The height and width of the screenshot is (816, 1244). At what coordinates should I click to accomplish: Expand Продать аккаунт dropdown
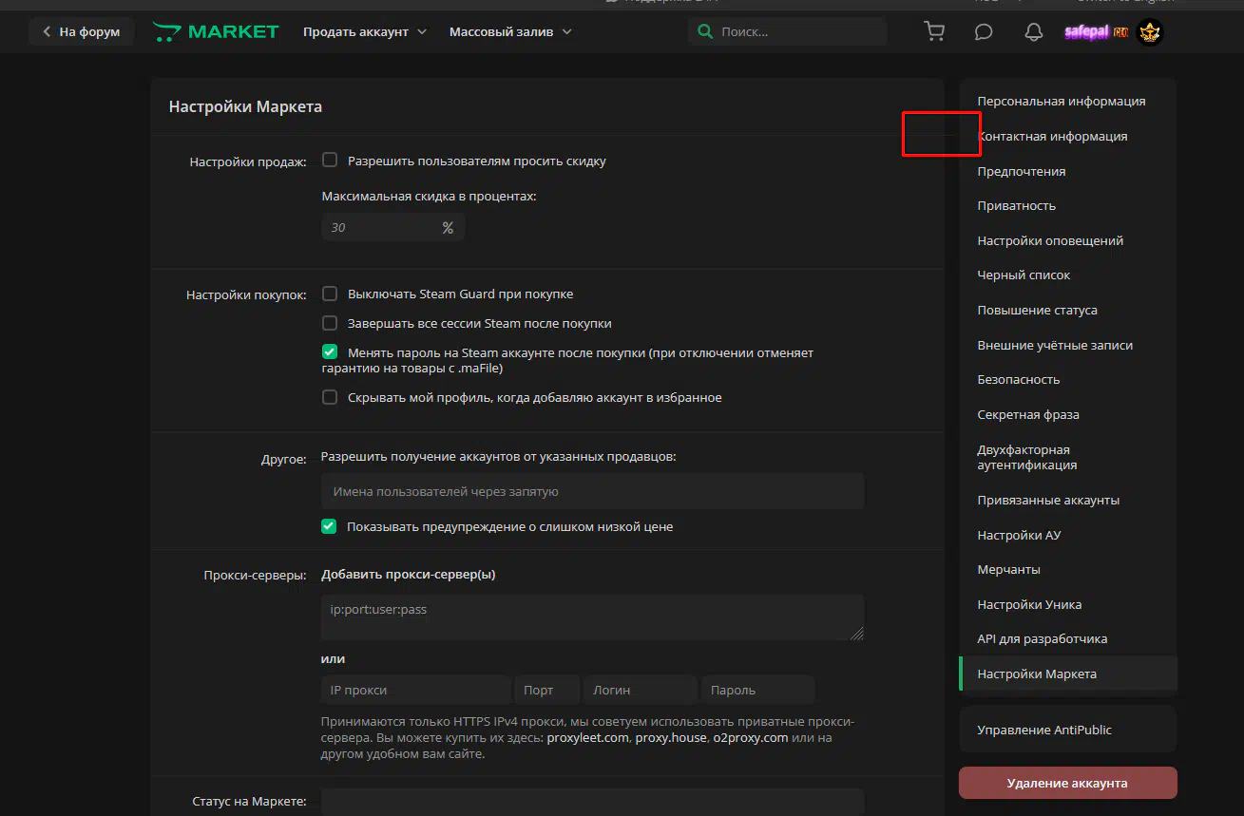click(x=365, y=31)
